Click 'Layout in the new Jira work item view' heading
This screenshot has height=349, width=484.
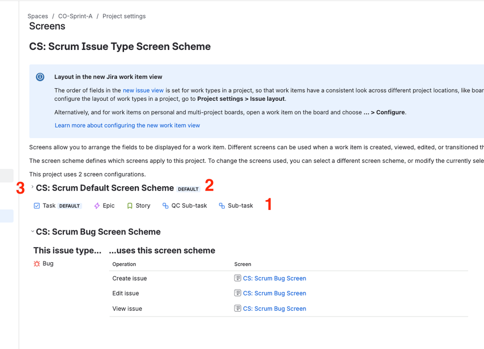(x=109, y=77)
